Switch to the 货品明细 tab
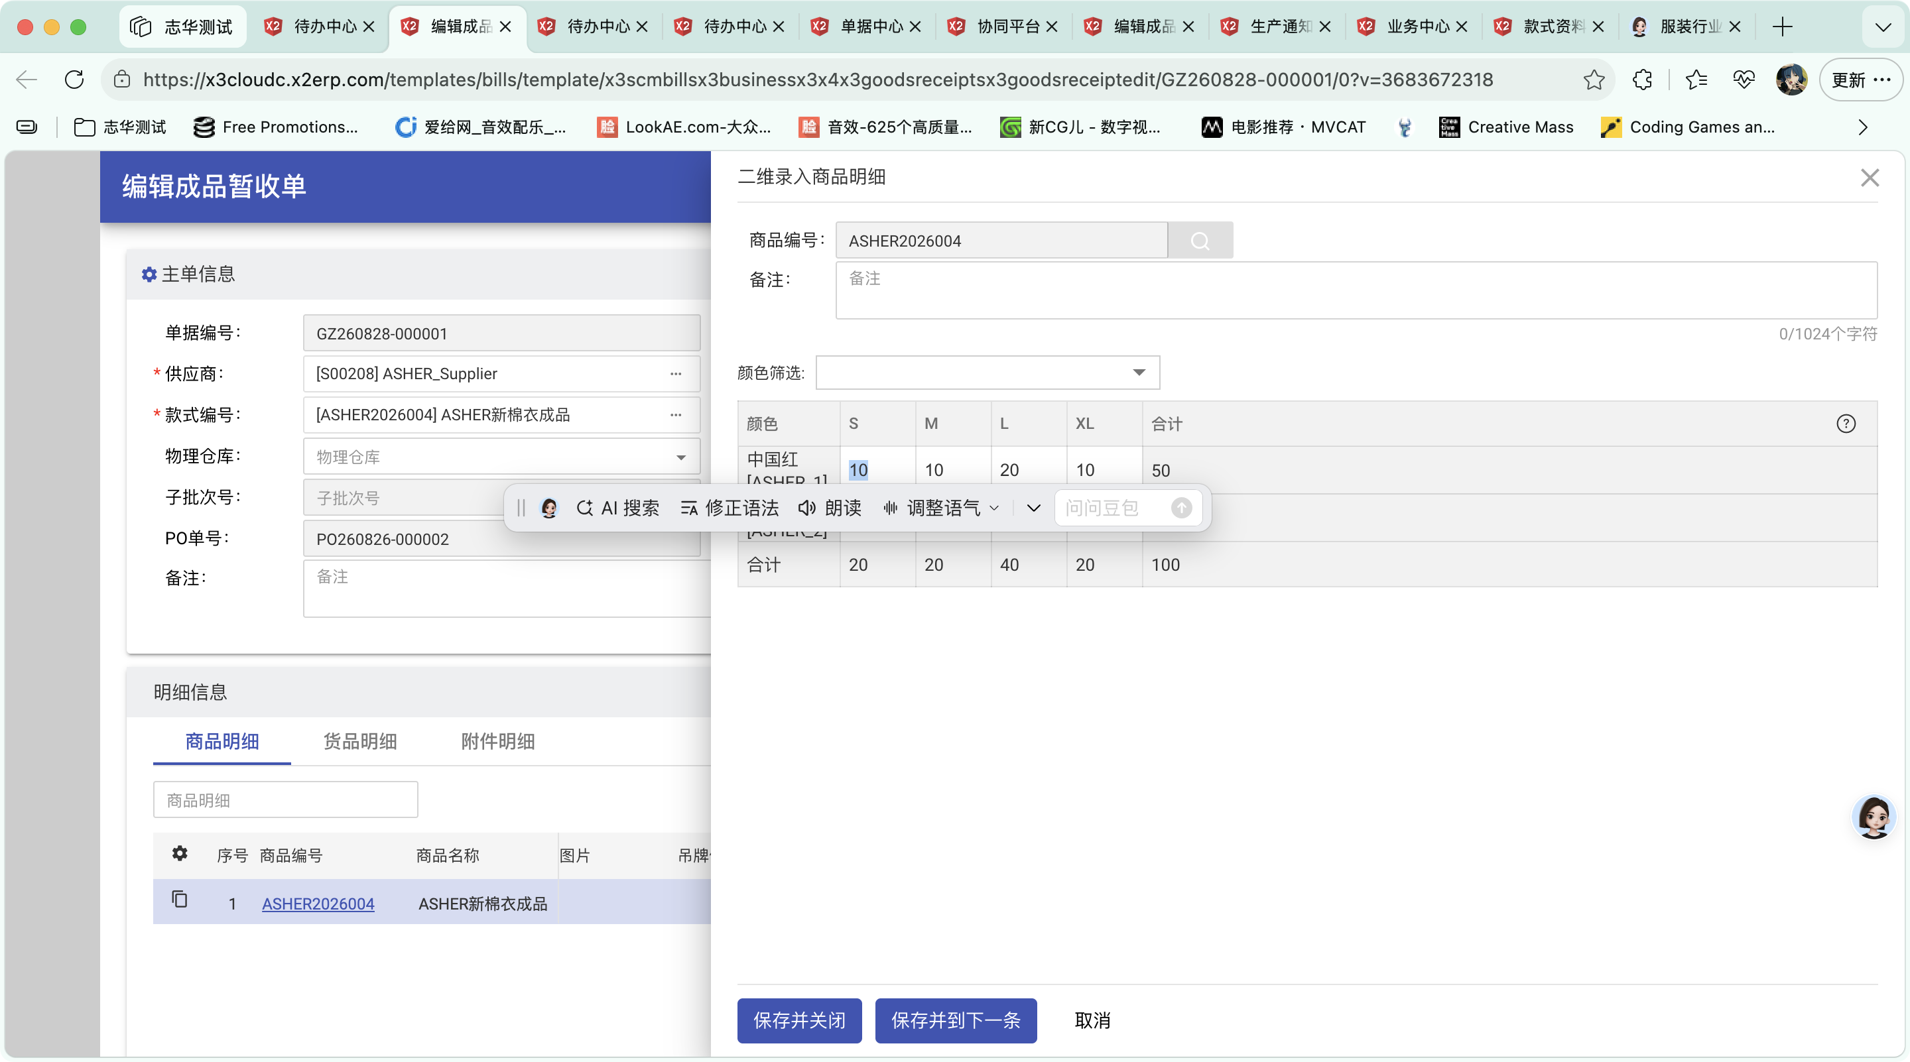This screenshot has width=1910, height=1062. [359, 742]
